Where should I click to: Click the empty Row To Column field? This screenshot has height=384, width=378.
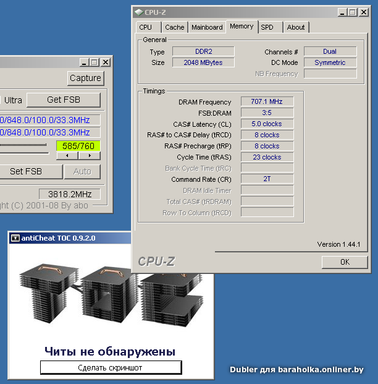(x=267, y=212)
